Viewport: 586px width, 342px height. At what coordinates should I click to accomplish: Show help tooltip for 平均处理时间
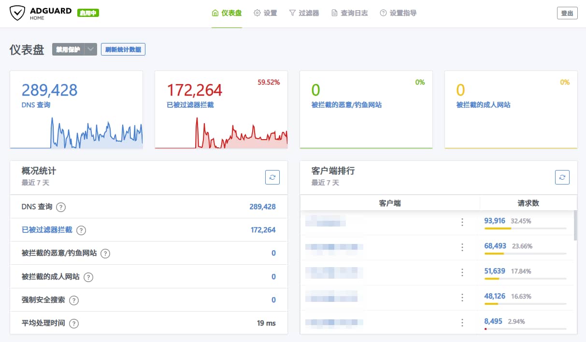click(74, 324)
